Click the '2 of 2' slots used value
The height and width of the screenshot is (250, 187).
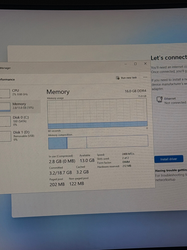tap(125, 158)
